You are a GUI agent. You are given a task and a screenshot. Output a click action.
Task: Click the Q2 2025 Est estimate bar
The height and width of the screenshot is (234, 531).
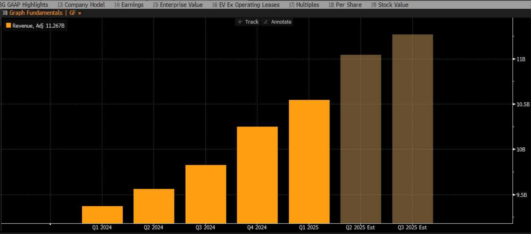361,139
